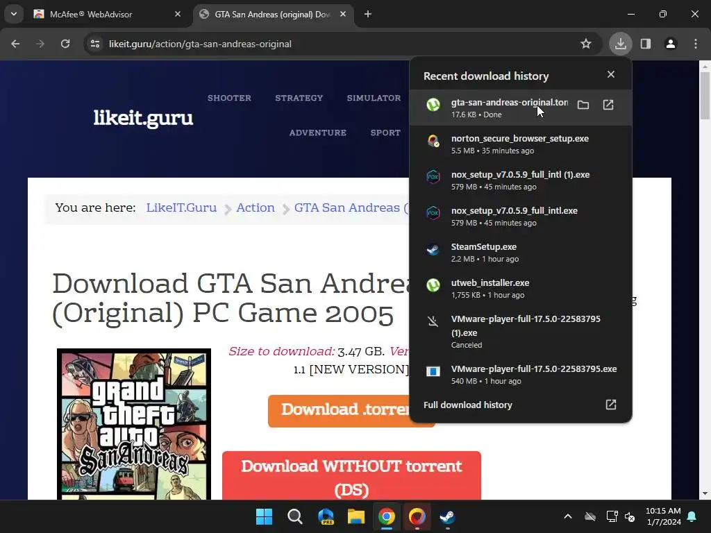Open File Explorer from taskbar
The image size is (711, 533).
[x=356, y=516]
